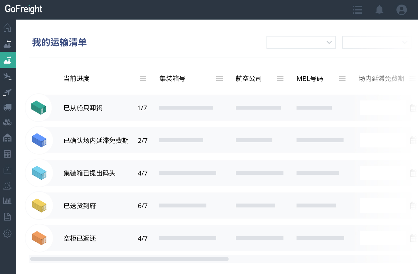The height and width of the screenshot is (274, 418).
Task: Click the 1/7 progress value
Action: pos(142,108)
